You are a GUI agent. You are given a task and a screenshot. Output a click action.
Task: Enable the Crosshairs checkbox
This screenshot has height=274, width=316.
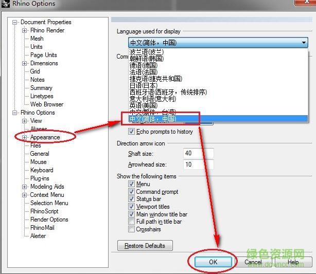click(x=131, y=229)
